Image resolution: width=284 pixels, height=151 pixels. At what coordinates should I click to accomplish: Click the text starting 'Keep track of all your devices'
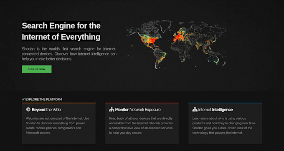click(x=141, y=126)
